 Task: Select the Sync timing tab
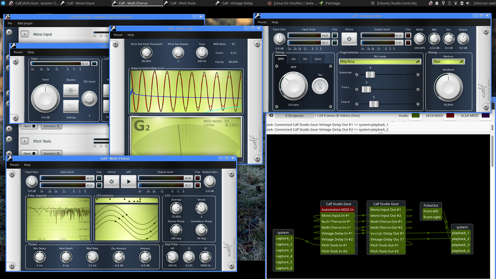[x=318, y=59]
